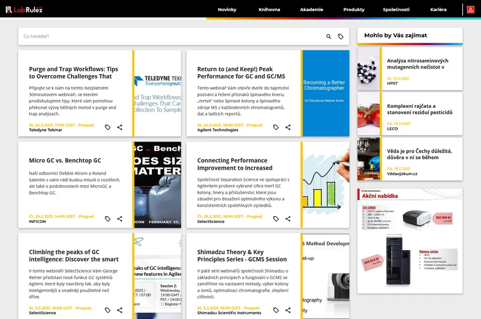Viewport: 481px width, 319px height.
Task: Click tag icon on Shimadzu Theory webinar card
Action: point(276,310)
